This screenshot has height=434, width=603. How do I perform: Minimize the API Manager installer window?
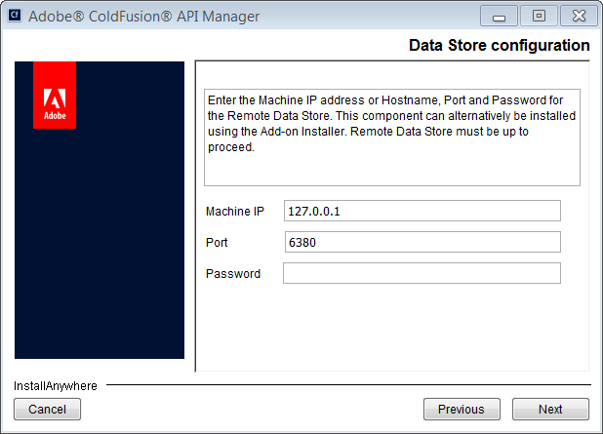point(500,17)
